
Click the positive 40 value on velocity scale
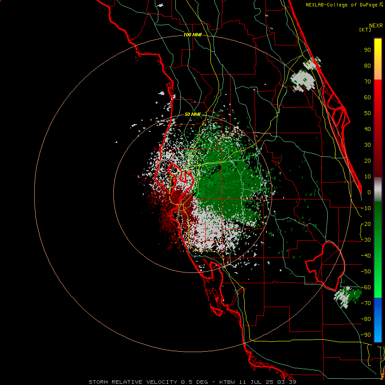[367, 129]
